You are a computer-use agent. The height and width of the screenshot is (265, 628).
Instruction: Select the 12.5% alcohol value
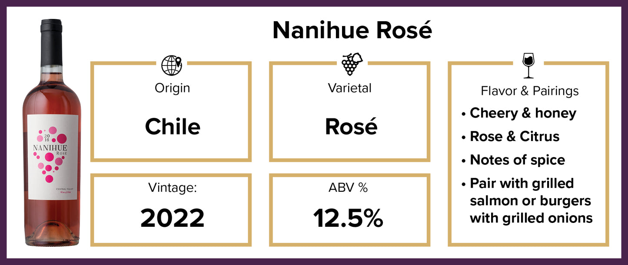pos(349,219)
